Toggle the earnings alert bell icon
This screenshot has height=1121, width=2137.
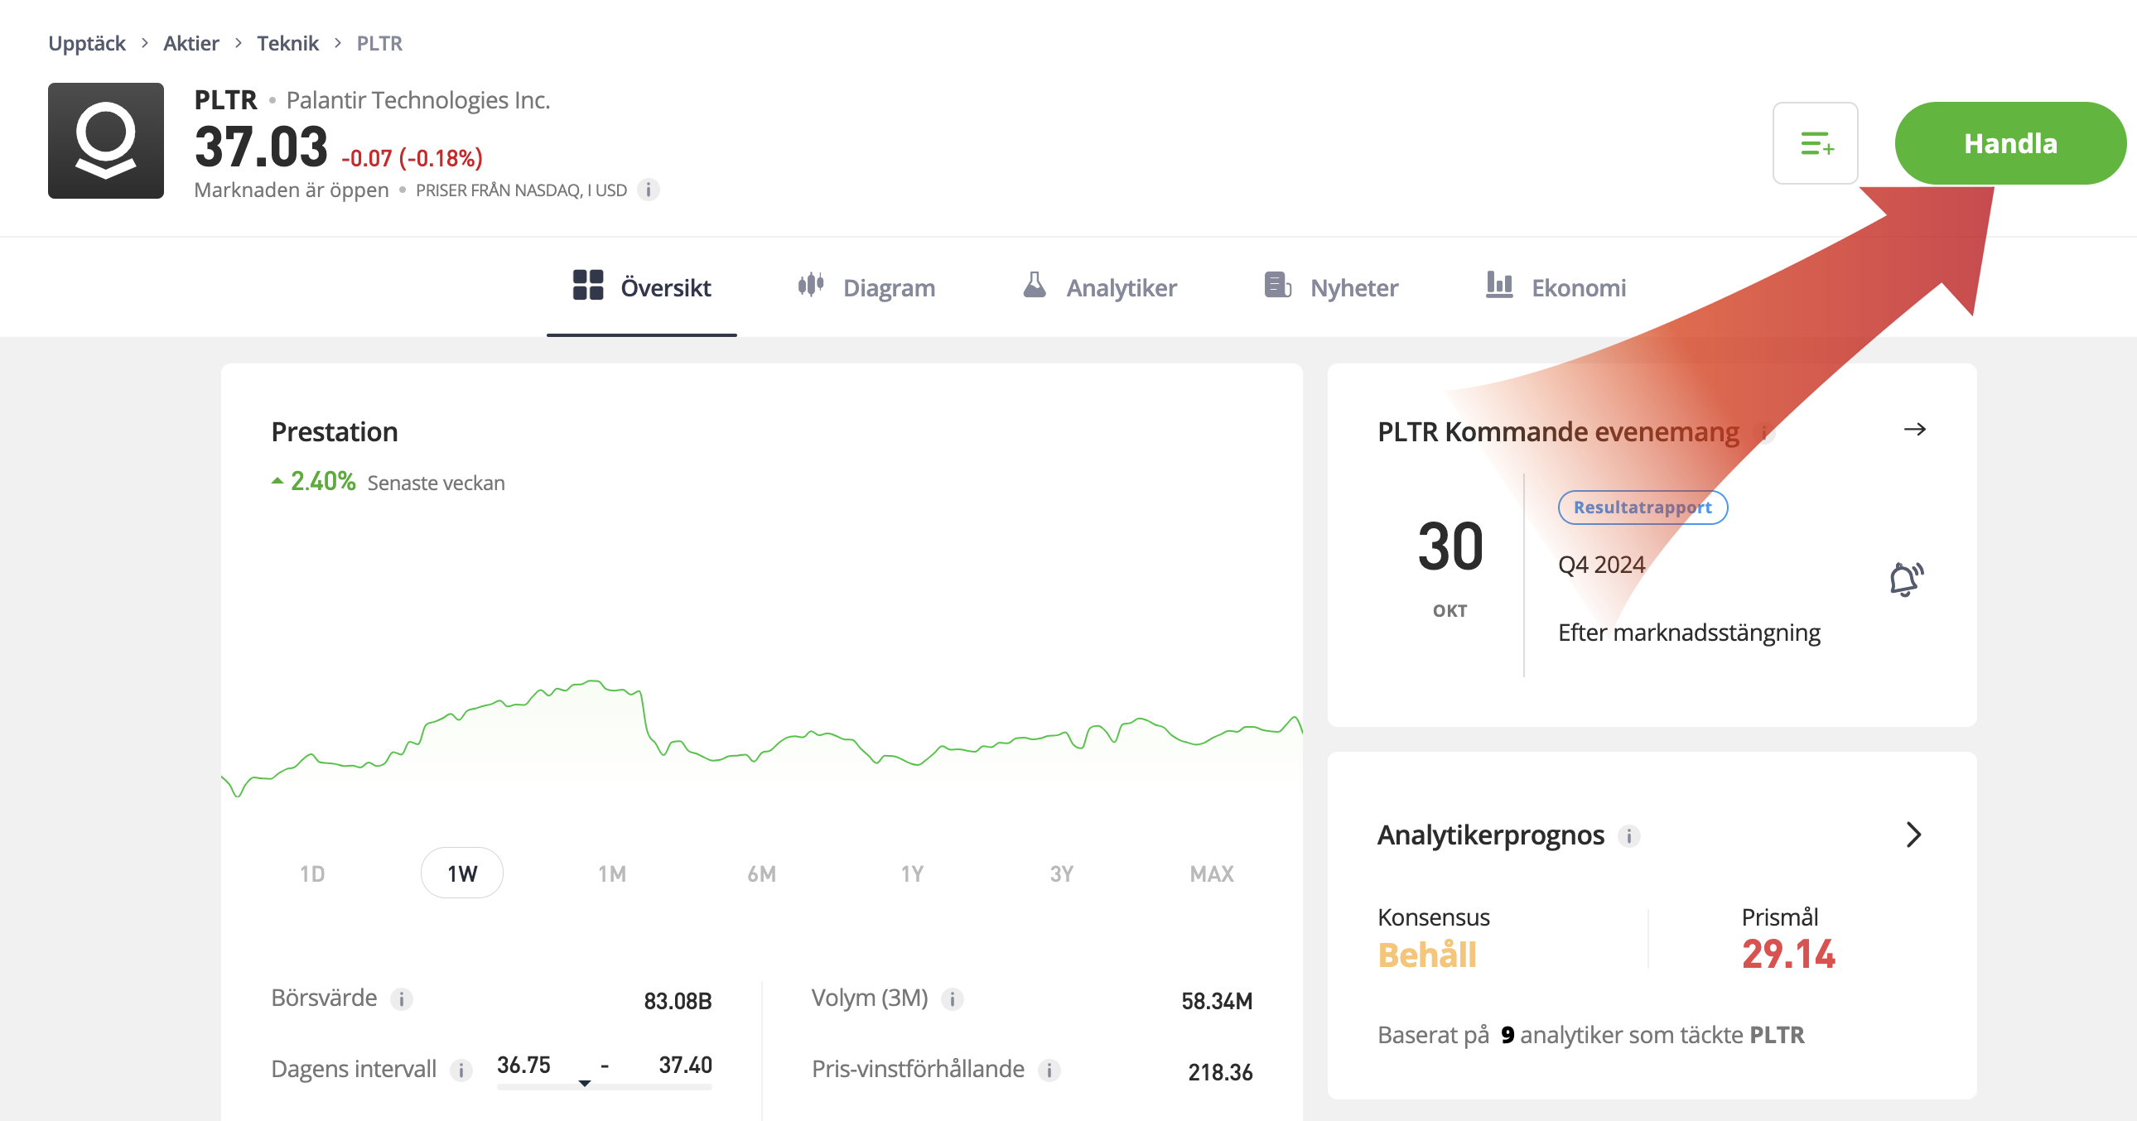pos(1905,579)
